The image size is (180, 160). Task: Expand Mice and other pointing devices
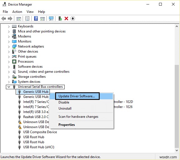(x=9, y=32)
